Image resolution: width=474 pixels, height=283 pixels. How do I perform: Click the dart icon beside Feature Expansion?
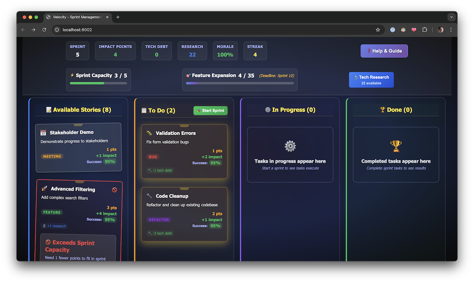click(x=188, y=75)
